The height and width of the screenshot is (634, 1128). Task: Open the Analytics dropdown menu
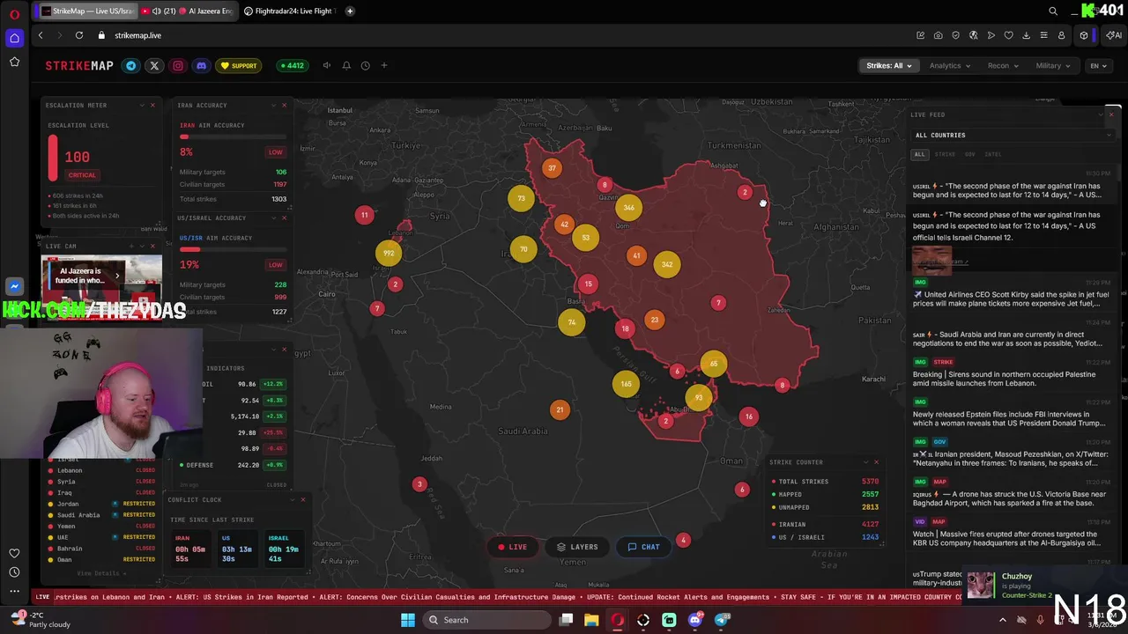click(949, 65)
